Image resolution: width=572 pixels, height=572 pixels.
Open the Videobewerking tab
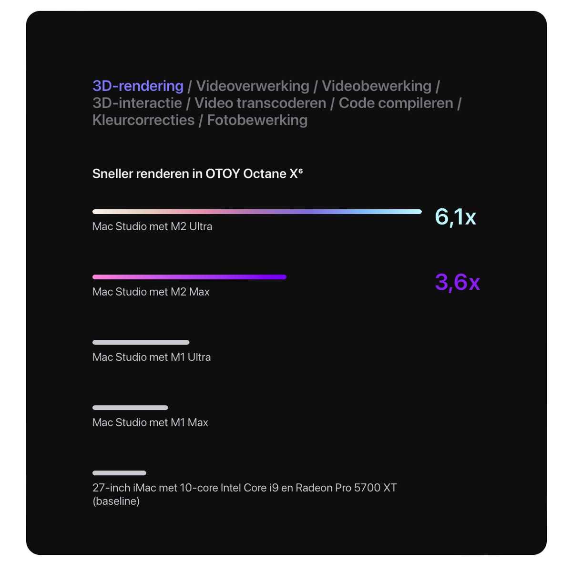[x=377, y=86]
